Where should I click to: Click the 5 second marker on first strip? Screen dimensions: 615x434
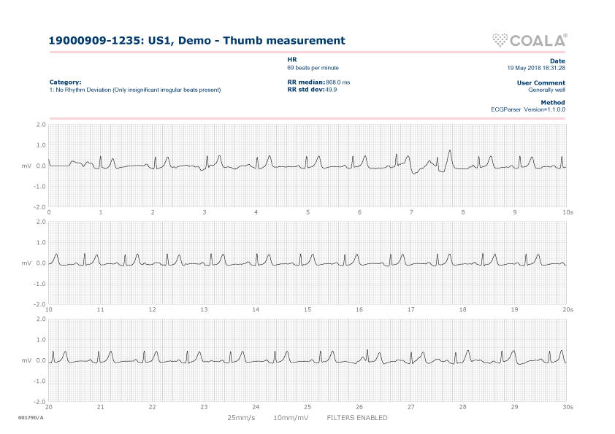coord(307,212)
